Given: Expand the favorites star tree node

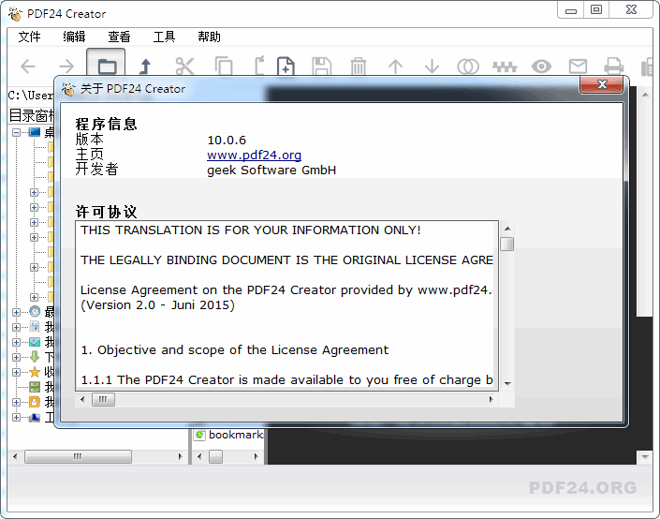Looking at the screenshot, I should click(x=16, y=372).
